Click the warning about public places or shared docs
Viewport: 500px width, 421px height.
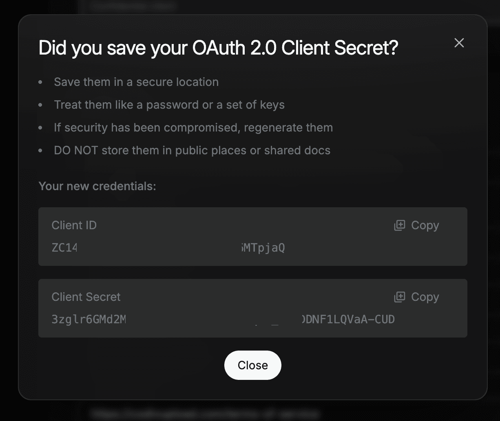(x=192, y=150)
